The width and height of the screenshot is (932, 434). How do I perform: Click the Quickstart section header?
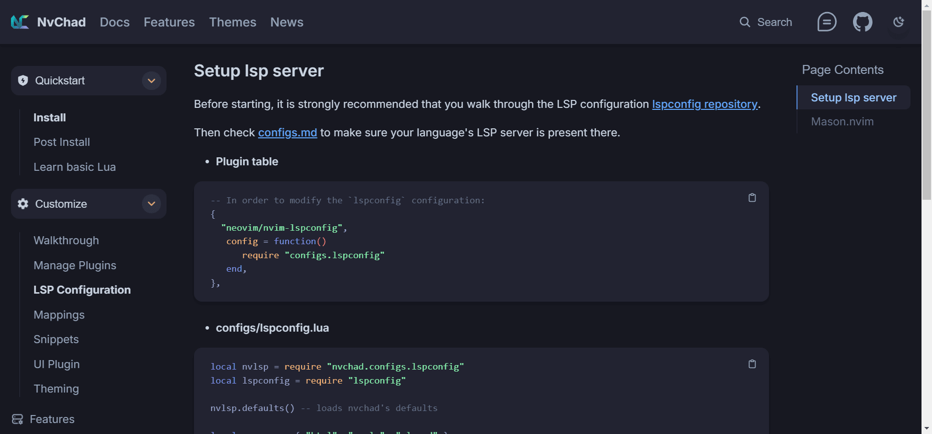click(88, 80)
